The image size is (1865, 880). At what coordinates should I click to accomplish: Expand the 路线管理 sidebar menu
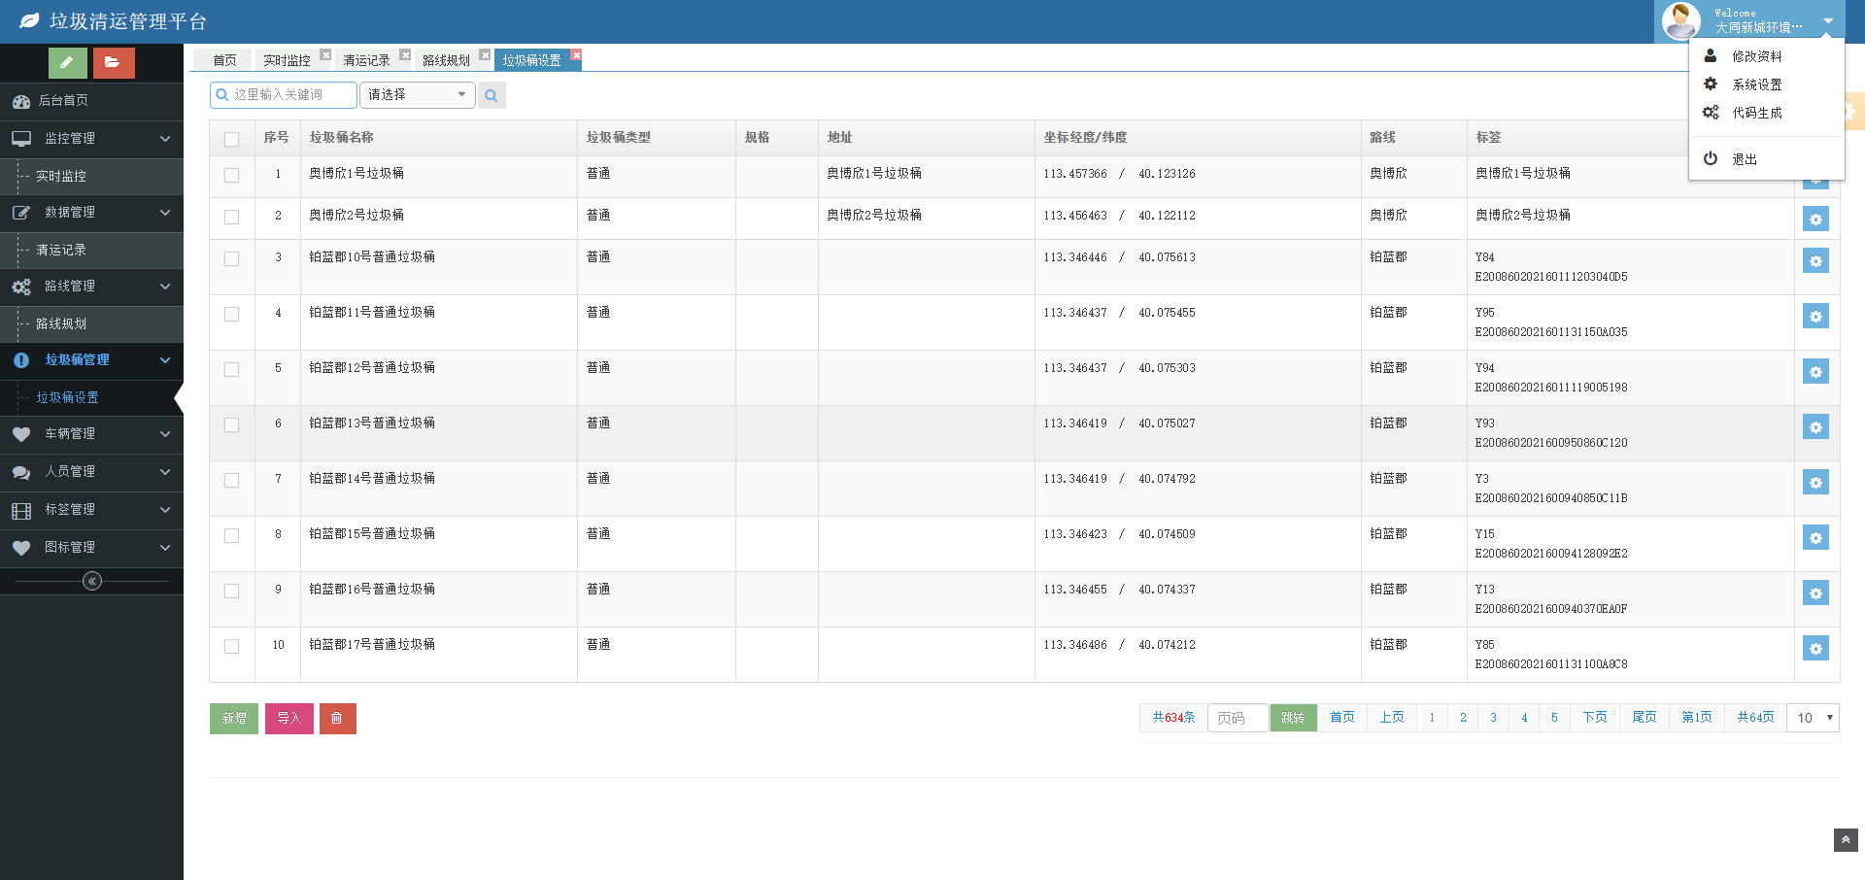coord(91,287)
